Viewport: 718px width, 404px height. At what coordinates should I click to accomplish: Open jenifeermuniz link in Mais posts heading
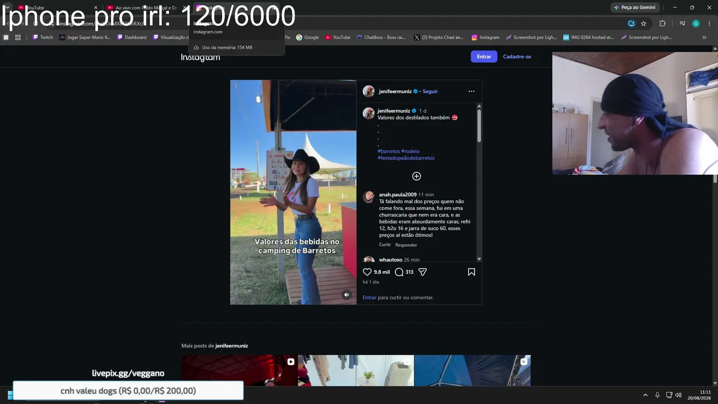[x=232, y=346]
